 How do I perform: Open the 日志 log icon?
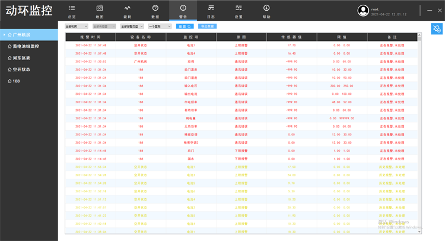[211, 8]
